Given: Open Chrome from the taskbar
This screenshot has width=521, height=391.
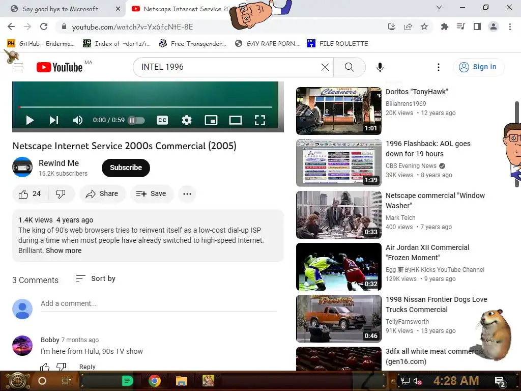Looking at the screenshot, I should 155,381.
